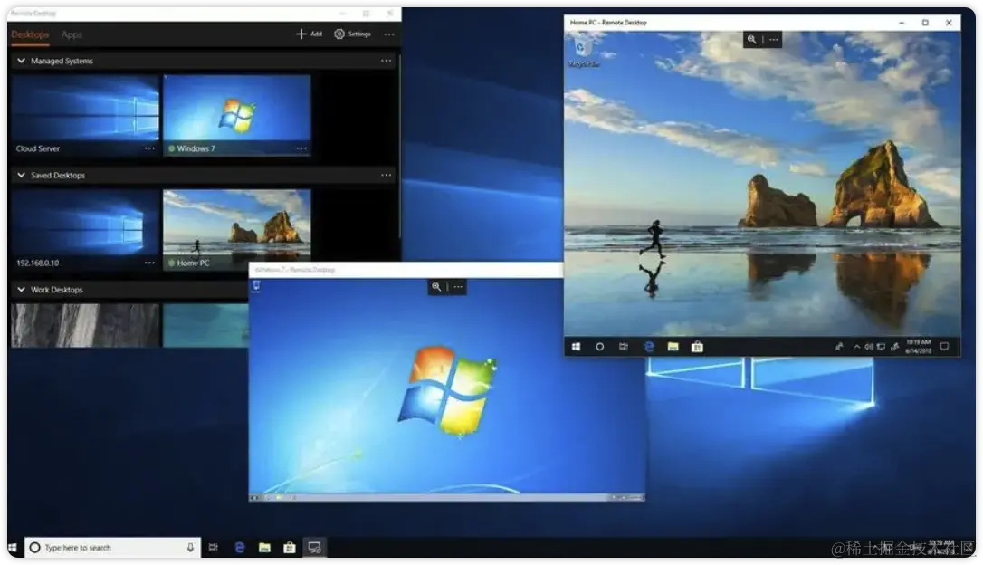Image resolution: width=983 pixels, height=565 pixels.
Task: Click the Cloud Server label
Action: click(38, 148)
